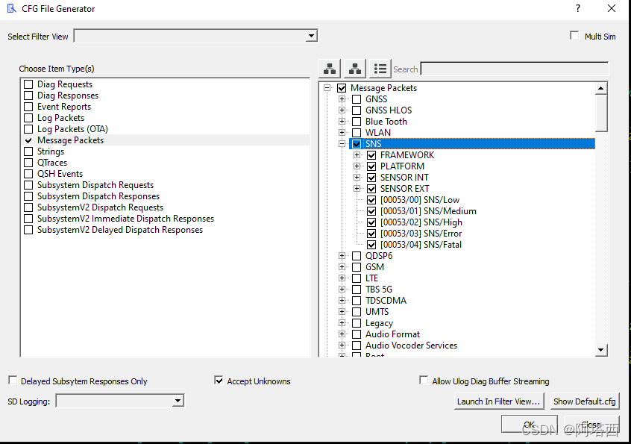Expand the SENSOR EXT tree node

(x=357, y=189)
